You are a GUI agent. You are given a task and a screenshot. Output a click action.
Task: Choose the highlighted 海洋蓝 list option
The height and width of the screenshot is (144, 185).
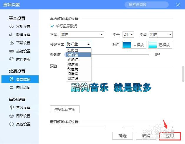click(x=79, y=55)
